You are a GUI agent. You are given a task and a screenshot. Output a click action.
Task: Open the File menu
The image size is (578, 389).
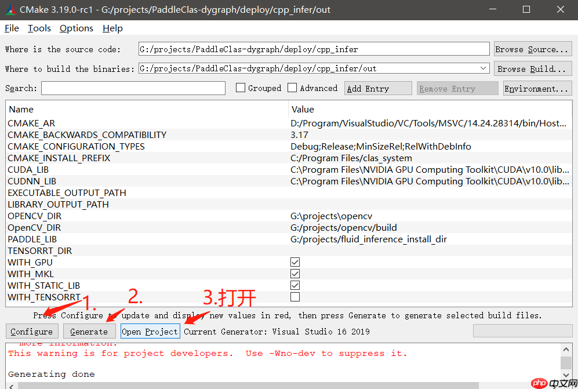point(11,28)
